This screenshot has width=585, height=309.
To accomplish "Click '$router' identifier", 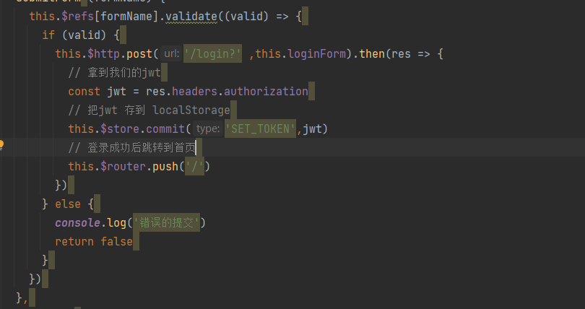I will (x=123, y=167).
